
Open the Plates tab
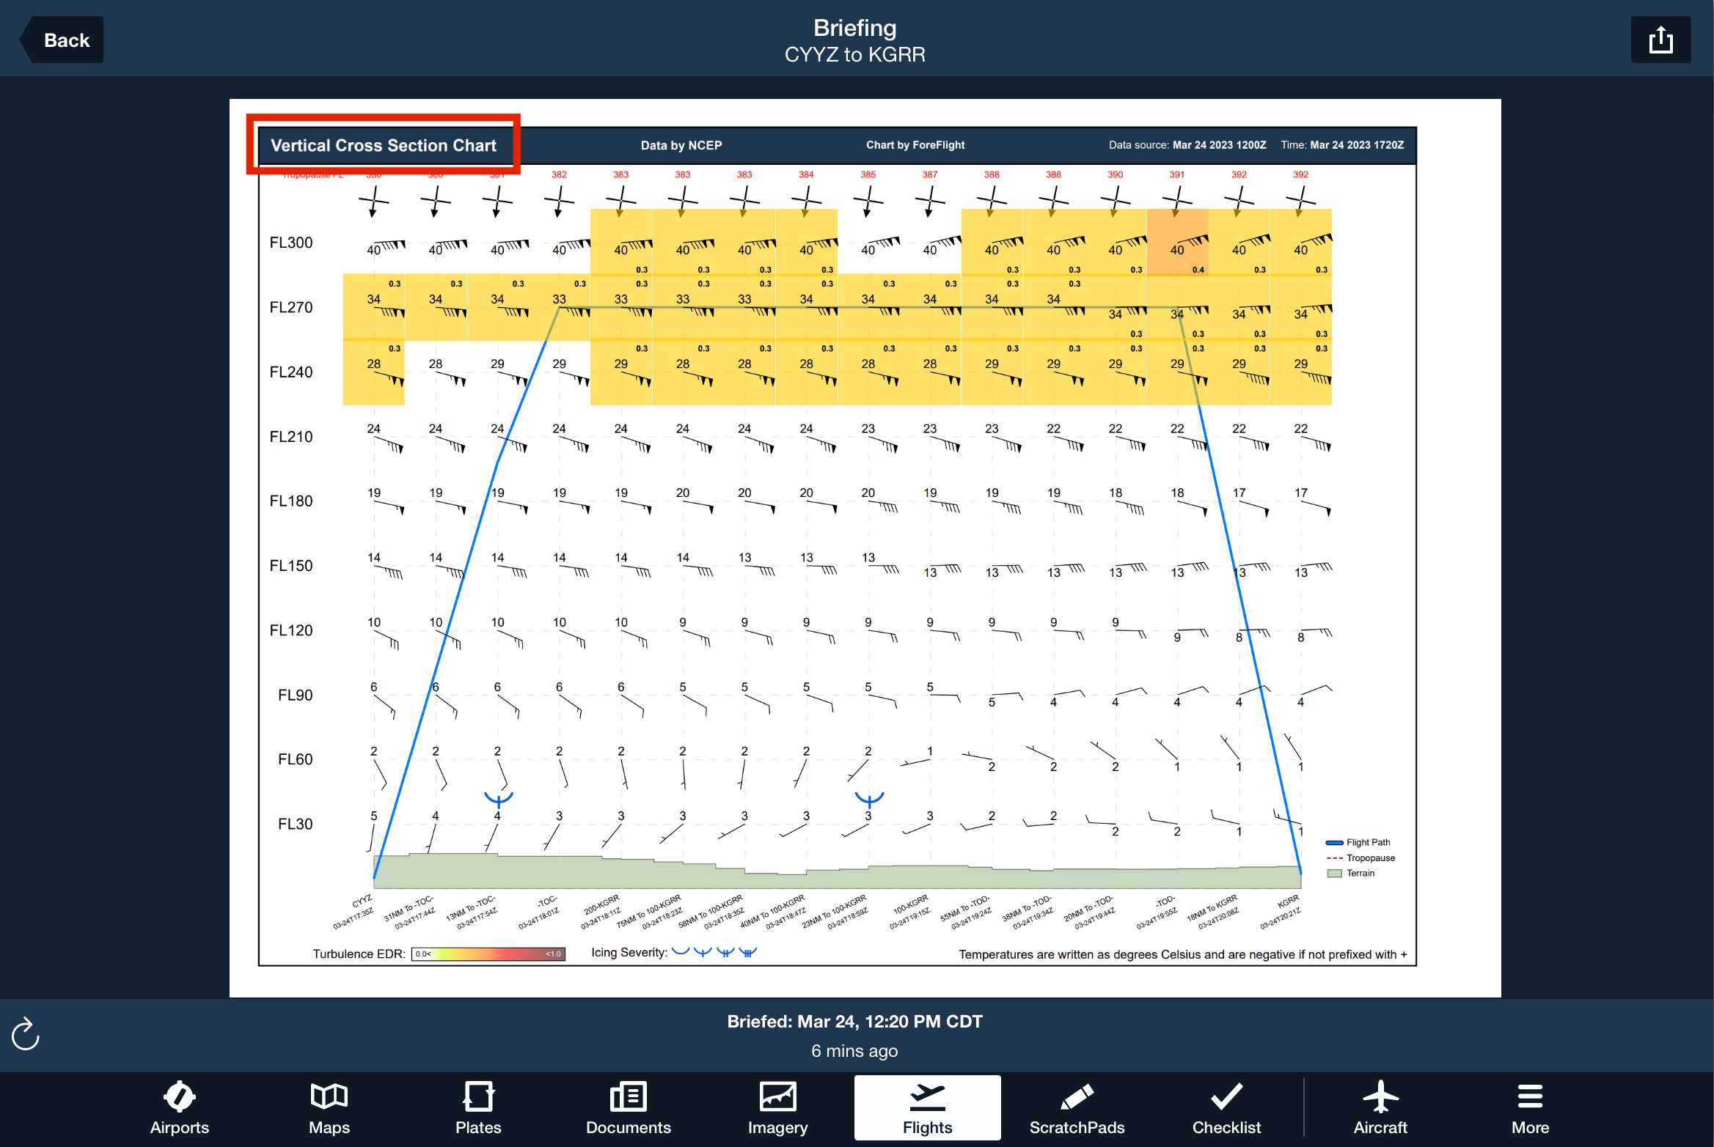[478, 1108]
